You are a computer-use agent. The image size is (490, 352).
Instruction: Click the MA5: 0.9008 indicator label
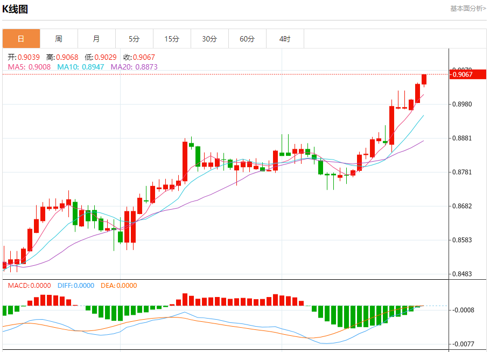[29, 67]
